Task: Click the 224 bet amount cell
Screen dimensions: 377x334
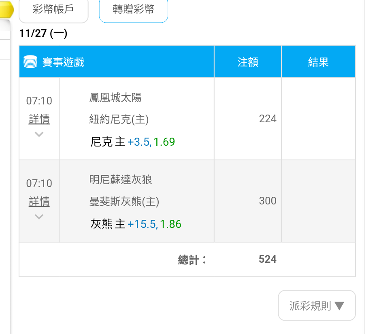Action: (248, 119)
